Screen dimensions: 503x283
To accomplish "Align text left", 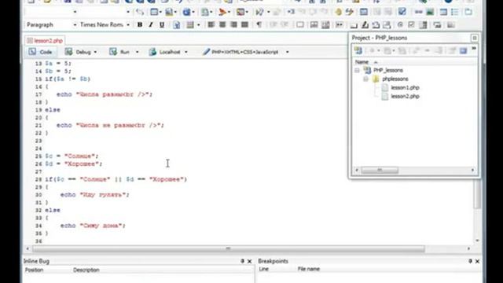I will (211, 24).
